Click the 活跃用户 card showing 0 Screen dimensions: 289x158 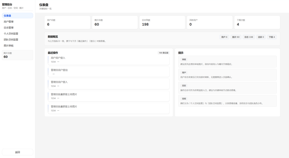click(210, 22)
